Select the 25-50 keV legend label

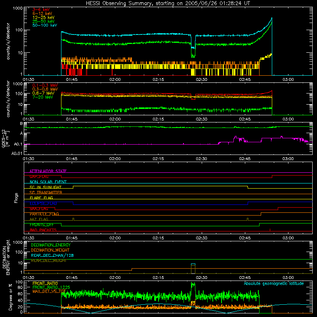pyautogui.click(x=44, y=21)
